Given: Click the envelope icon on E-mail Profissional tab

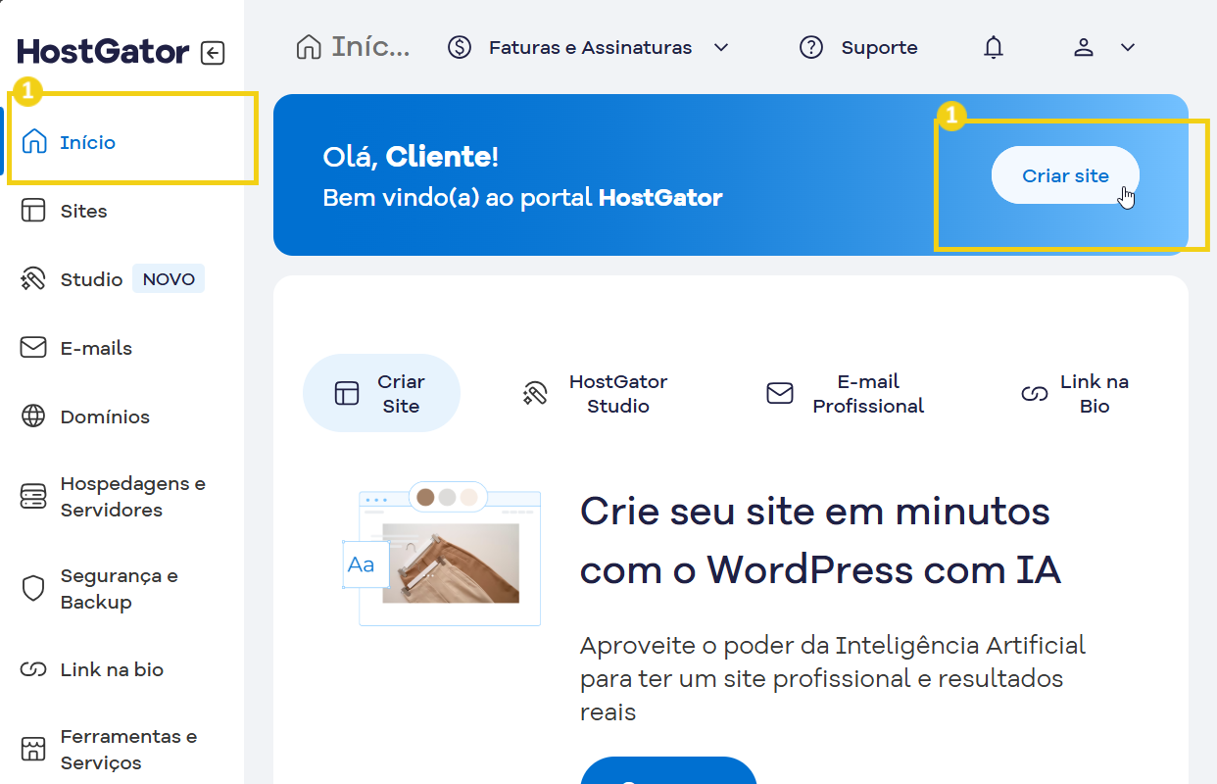Looking at the screenshot, I should click(x=780, y=394).
